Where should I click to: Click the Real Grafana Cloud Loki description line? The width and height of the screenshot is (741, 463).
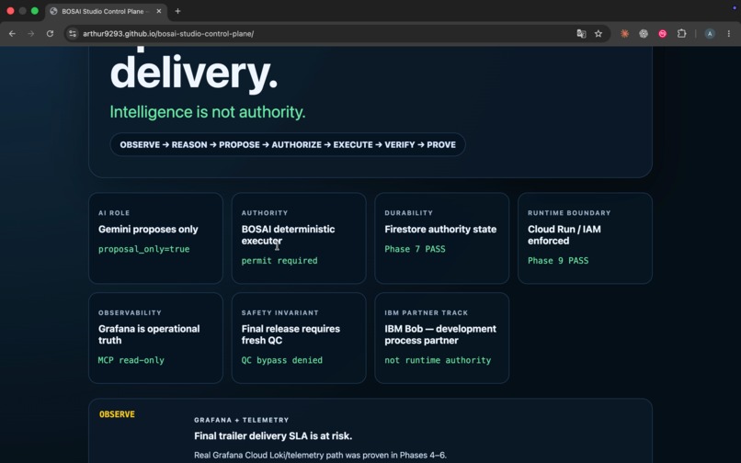pos(320,456)
